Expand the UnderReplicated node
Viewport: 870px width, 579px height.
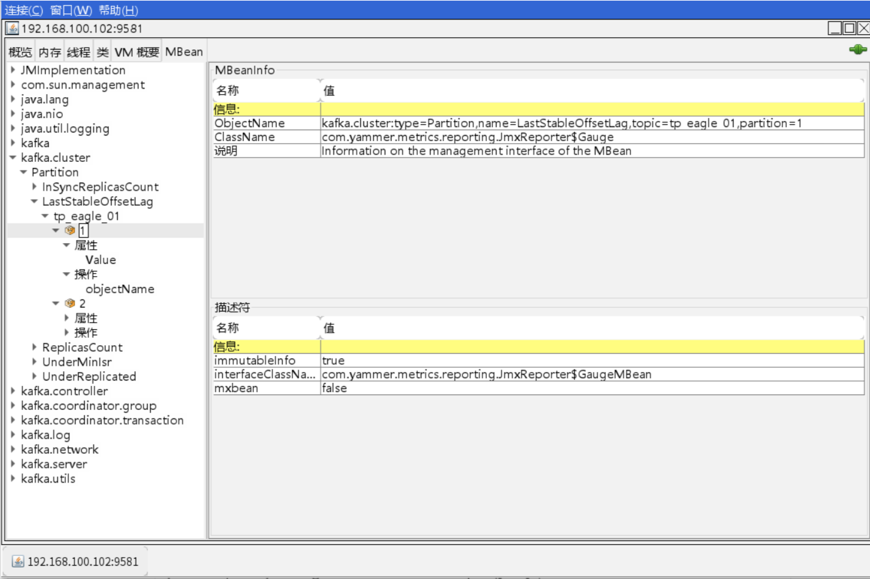pos(34,376)
